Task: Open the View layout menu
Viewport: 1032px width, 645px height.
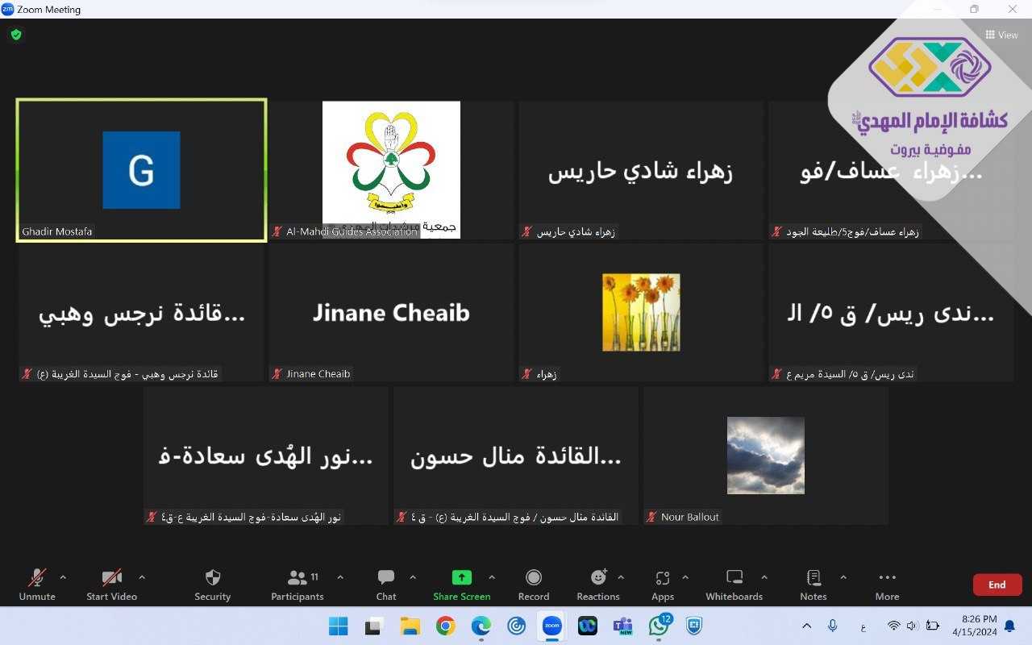Action: pyautogui.click(x=1001, y=35)
